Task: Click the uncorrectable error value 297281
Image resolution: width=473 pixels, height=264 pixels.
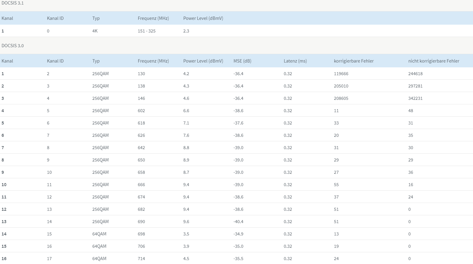Action: click(415, 86)
